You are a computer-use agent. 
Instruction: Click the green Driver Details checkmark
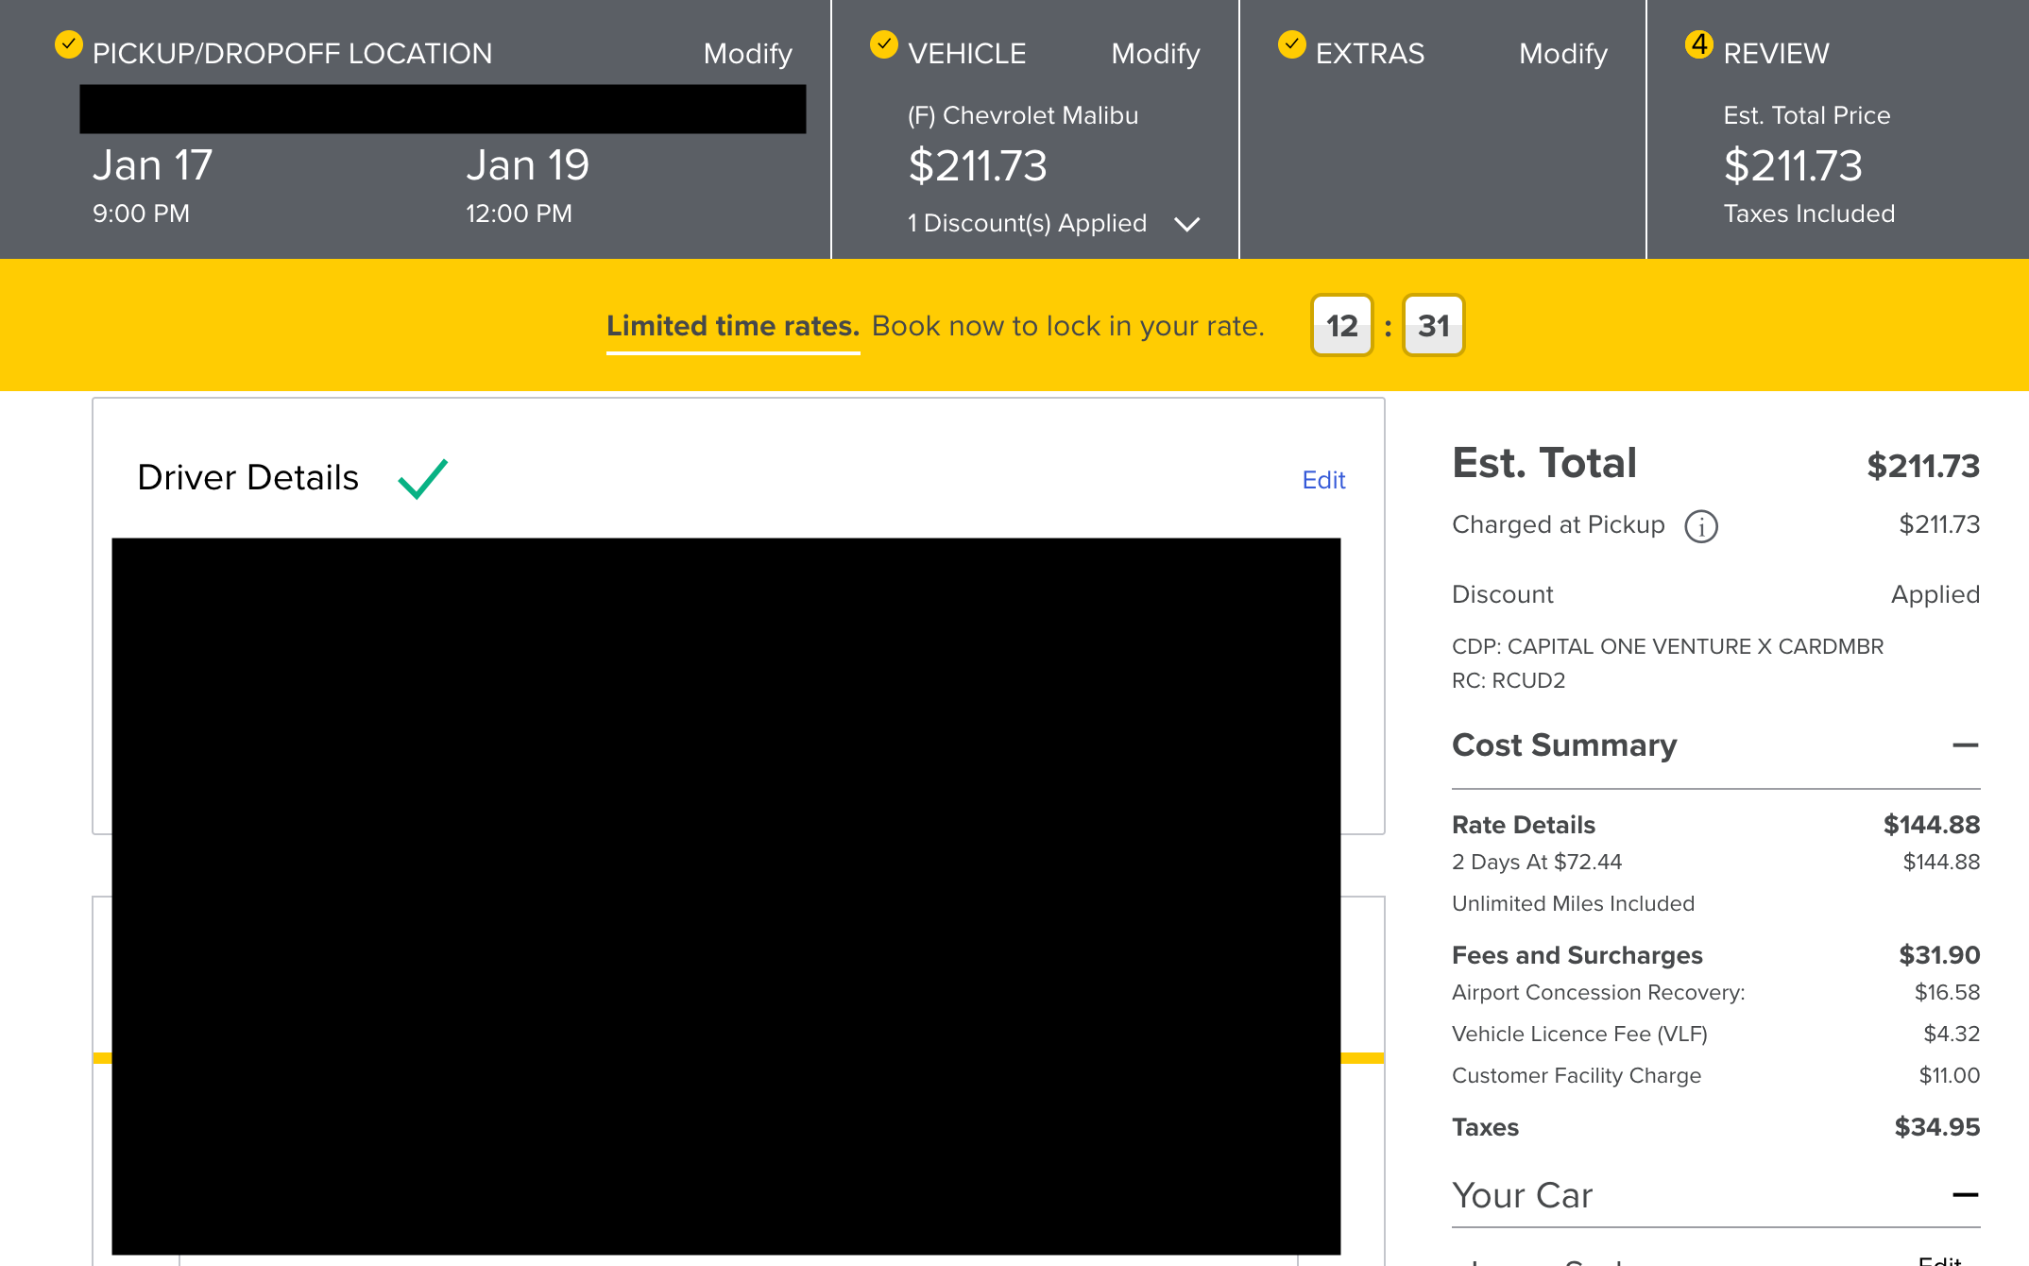[422, 478]
